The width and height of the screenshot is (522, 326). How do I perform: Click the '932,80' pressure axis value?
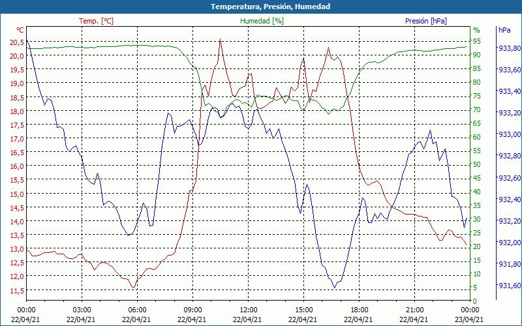coord(510,156)
